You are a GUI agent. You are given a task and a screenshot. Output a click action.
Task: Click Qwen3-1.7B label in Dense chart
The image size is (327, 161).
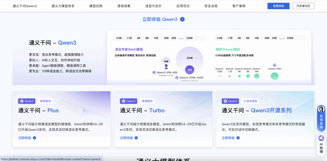pos(230,70)
